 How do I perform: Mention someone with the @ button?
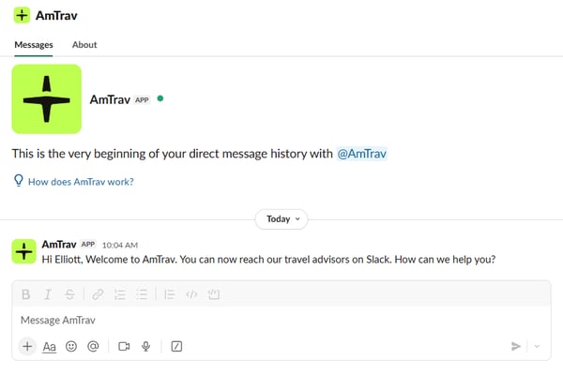tap(93, 346)
